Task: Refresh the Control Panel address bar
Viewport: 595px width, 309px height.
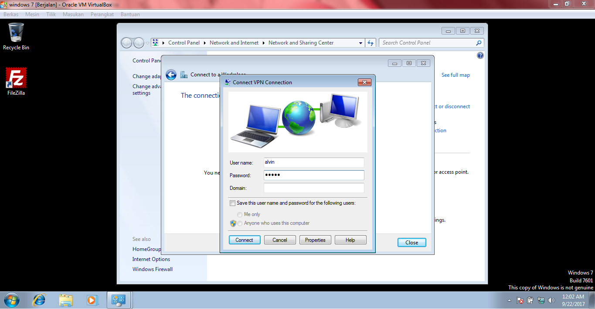Action: pyautogui.click(x=371, y=43)
